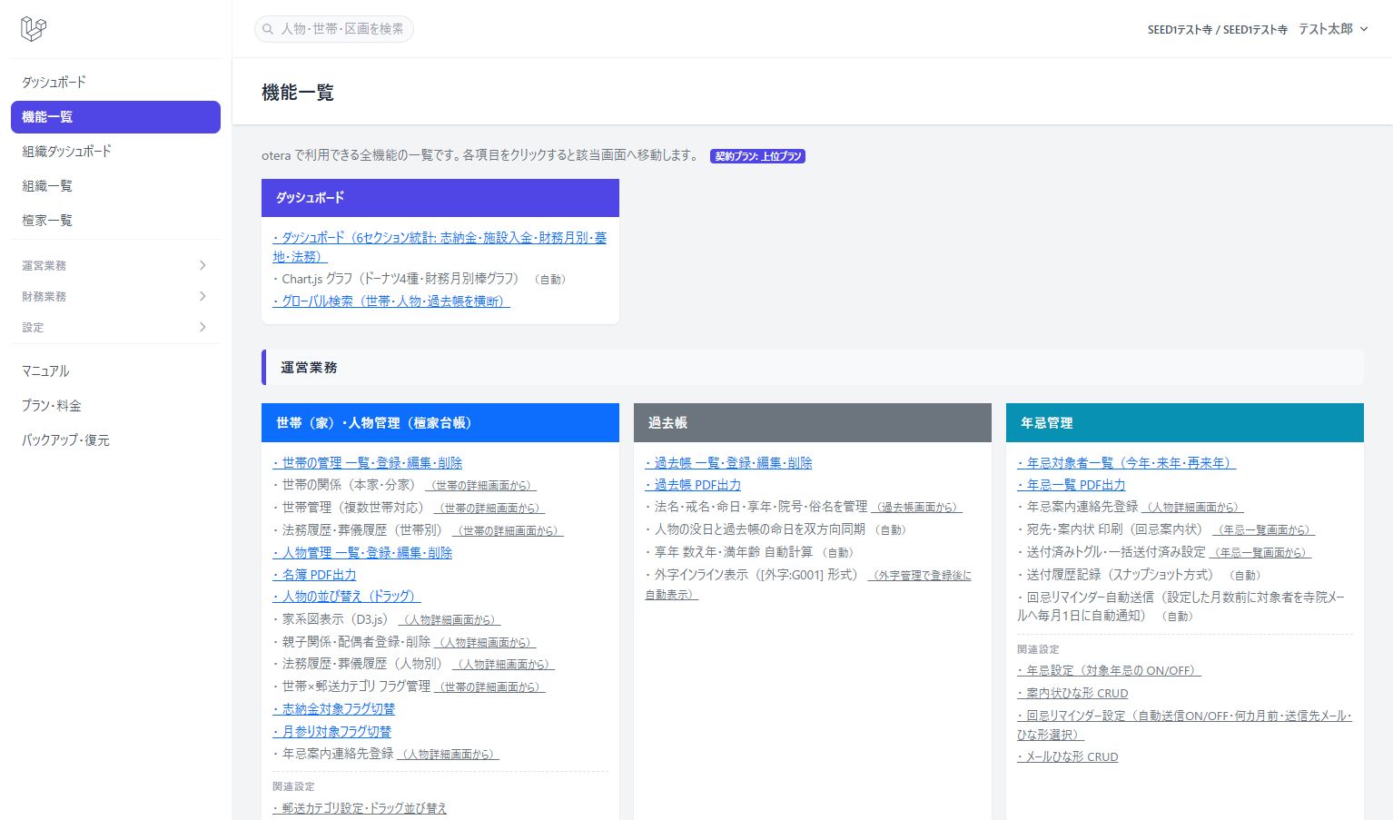Open 年忌設定（対象年忌の ON/OFF）link

[x=1109, y=671]
